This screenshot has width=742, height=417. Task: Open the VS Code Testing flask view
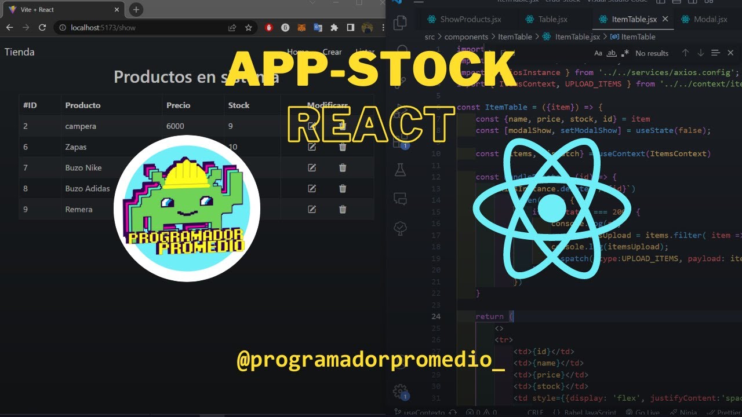point(400,169)
